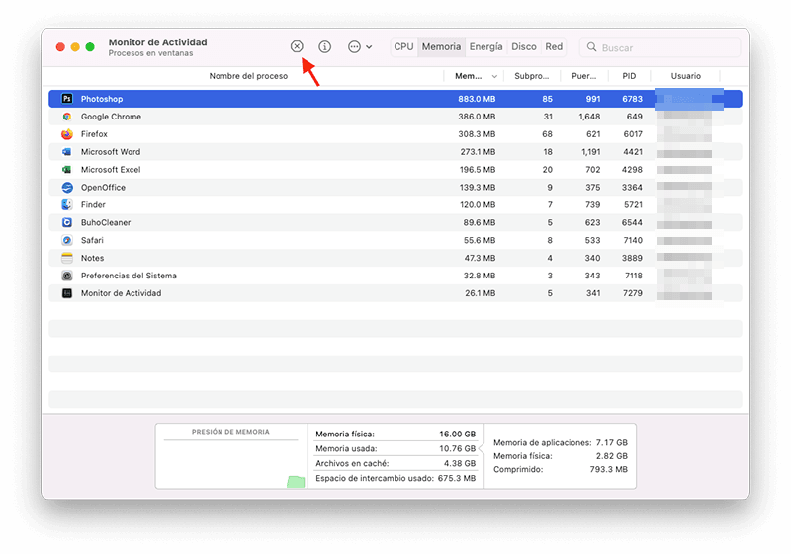This screenshot has height=554, width=791.
Task: Click the Notes app icon
Action: (x=67, y=258)
